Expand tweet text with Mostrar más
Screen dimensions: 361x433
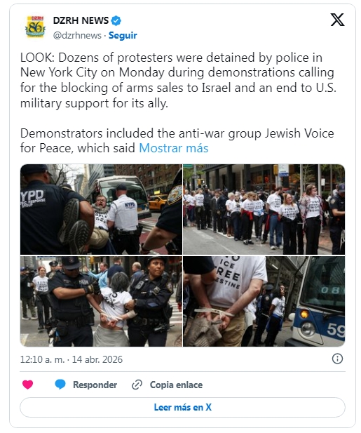(174, 148)
